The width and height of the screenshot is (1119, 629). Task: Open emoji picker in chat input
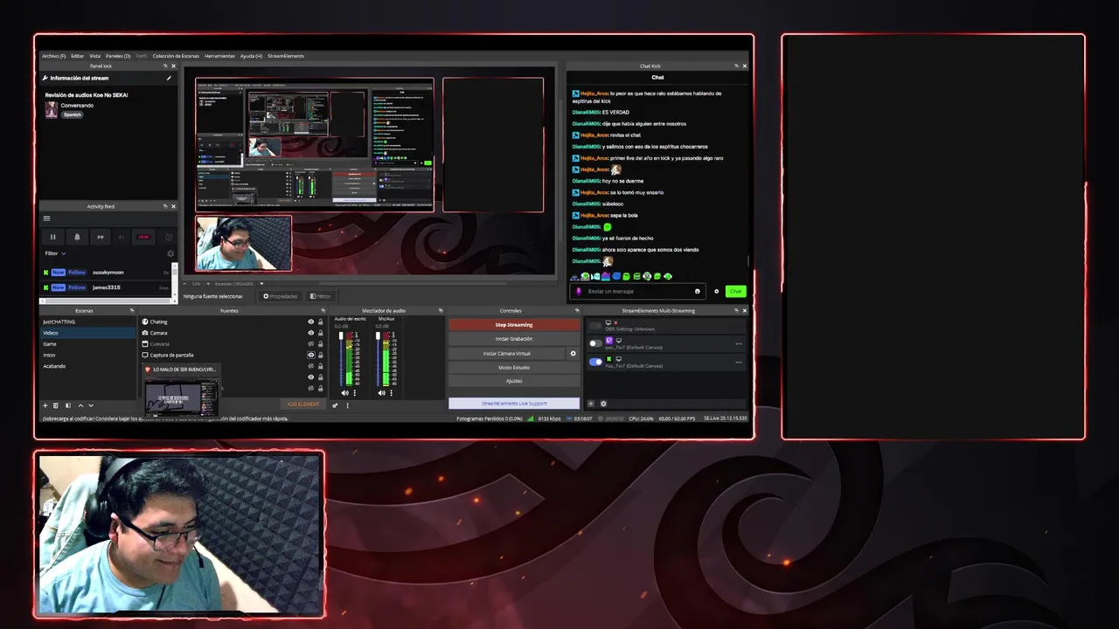point(698,291)
